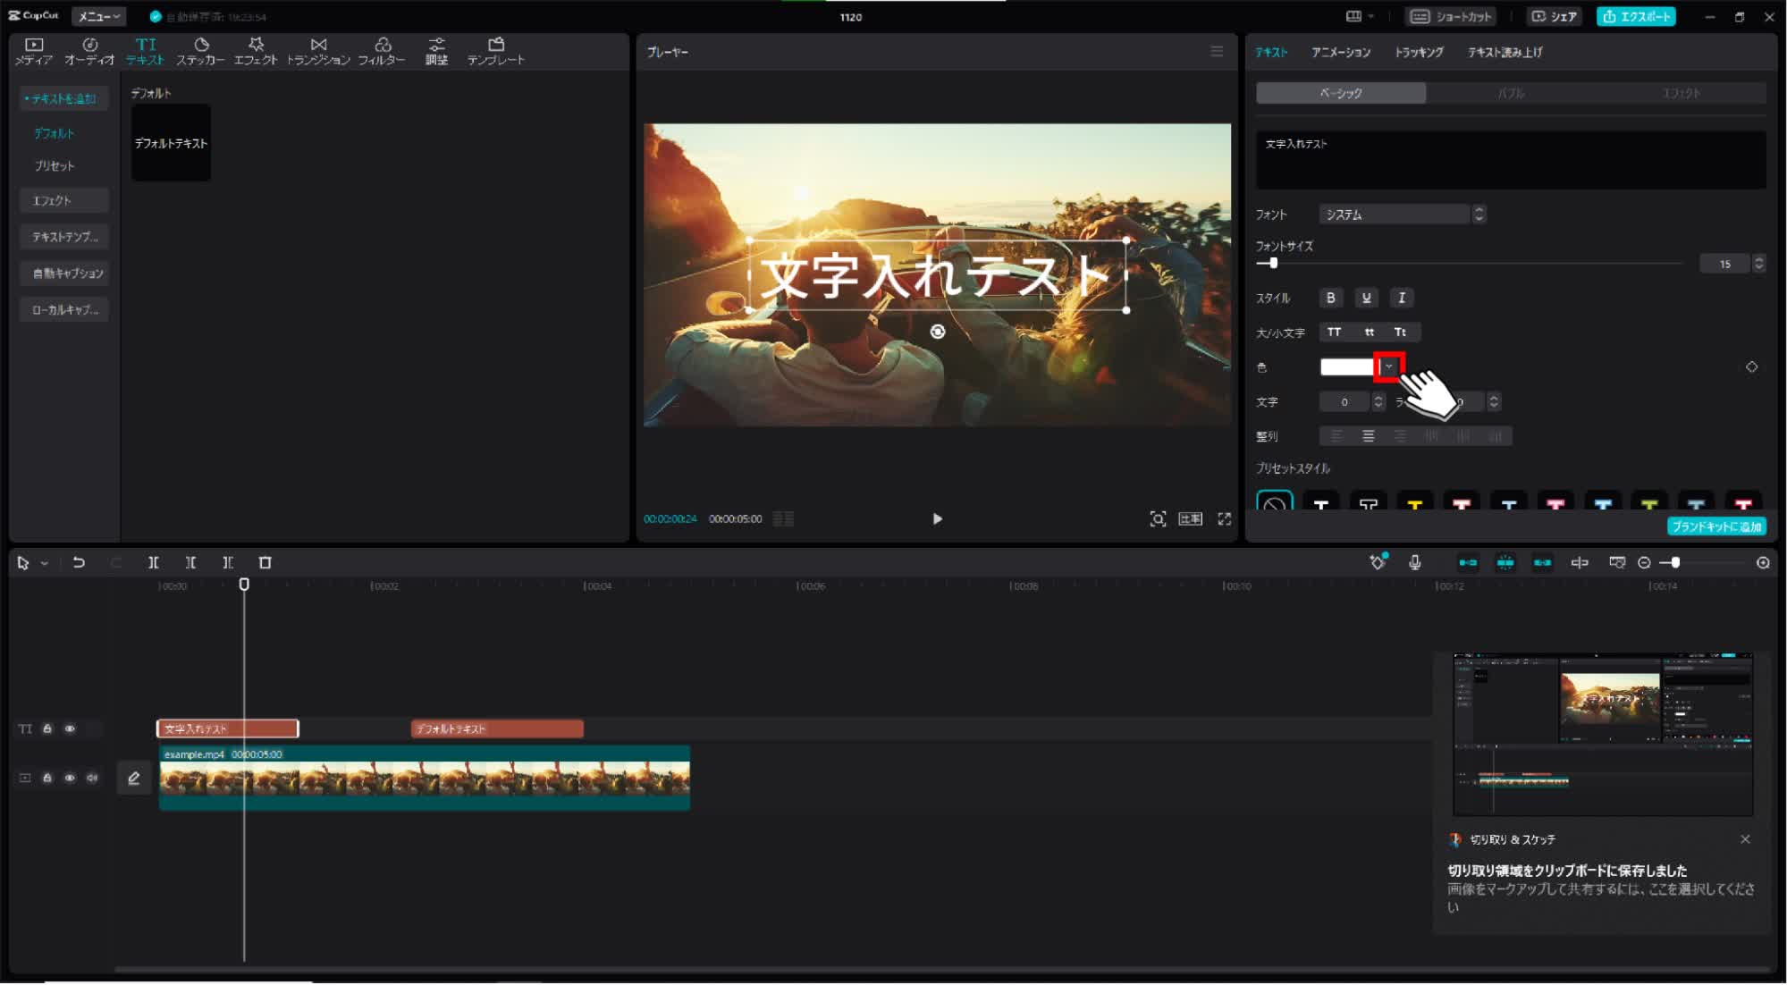Toggle video track visibility eye
Image resolution: width=1787 pixels, height=985 pixels.
pyautogui.click(x=70, y=779)
